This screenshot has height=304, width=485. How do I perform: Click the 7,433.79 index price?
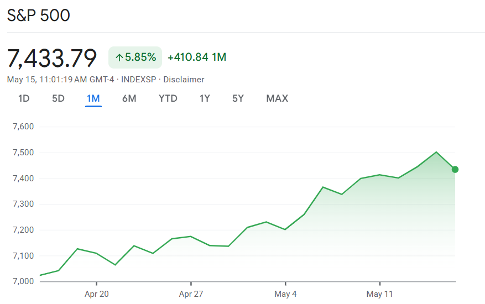pos(52,58)
